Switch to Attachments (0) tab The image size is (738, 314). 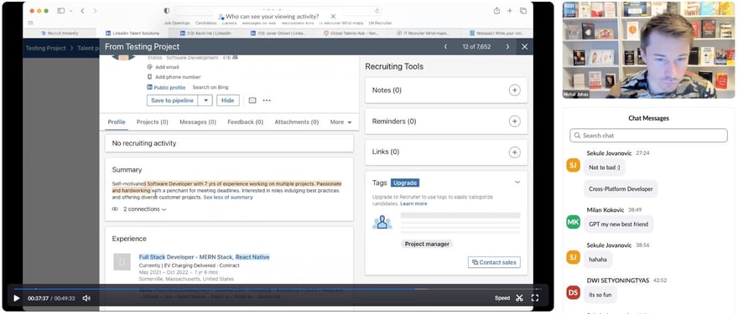click(x=297, y=121)
